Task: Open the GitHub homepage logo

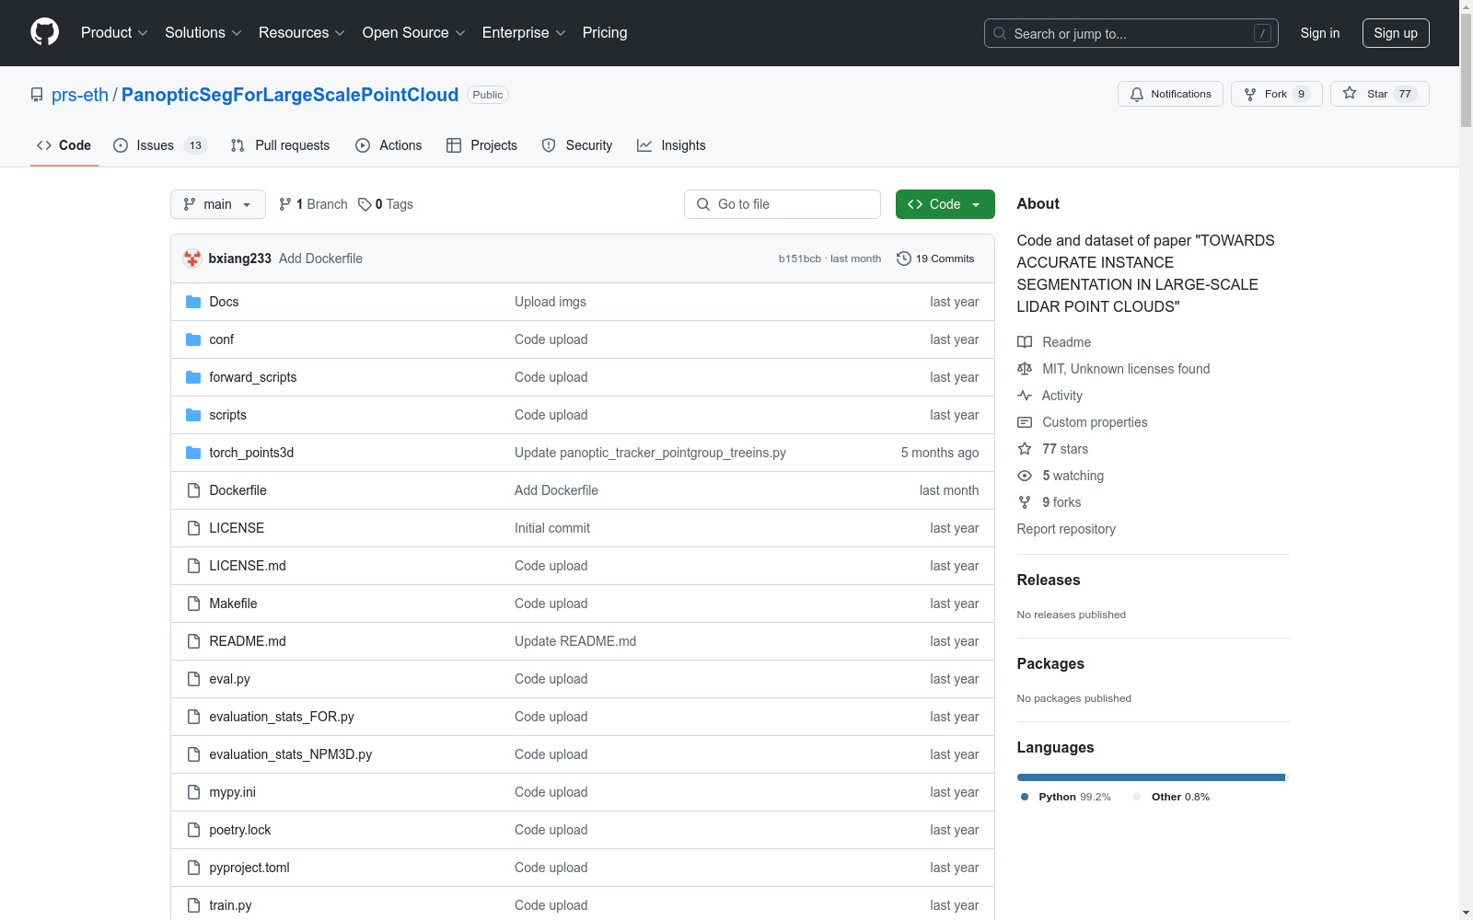Action: coord(44,32)
